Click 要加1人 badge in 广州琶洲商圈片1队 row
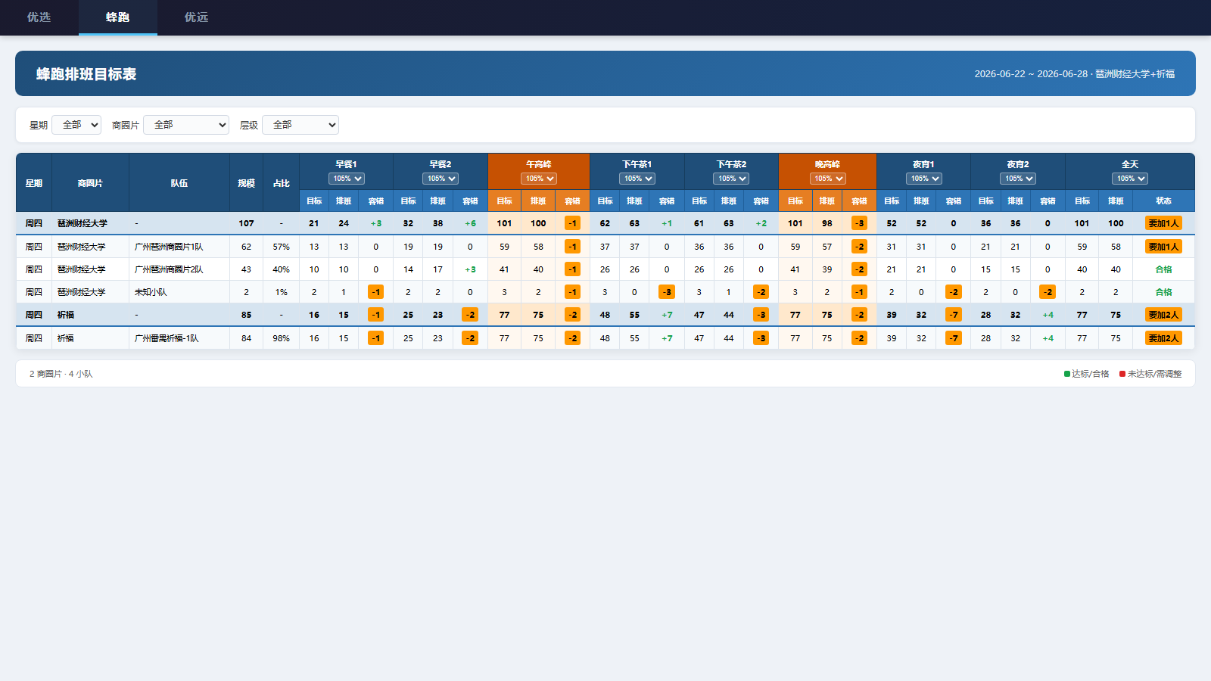 click(1163, 247)
